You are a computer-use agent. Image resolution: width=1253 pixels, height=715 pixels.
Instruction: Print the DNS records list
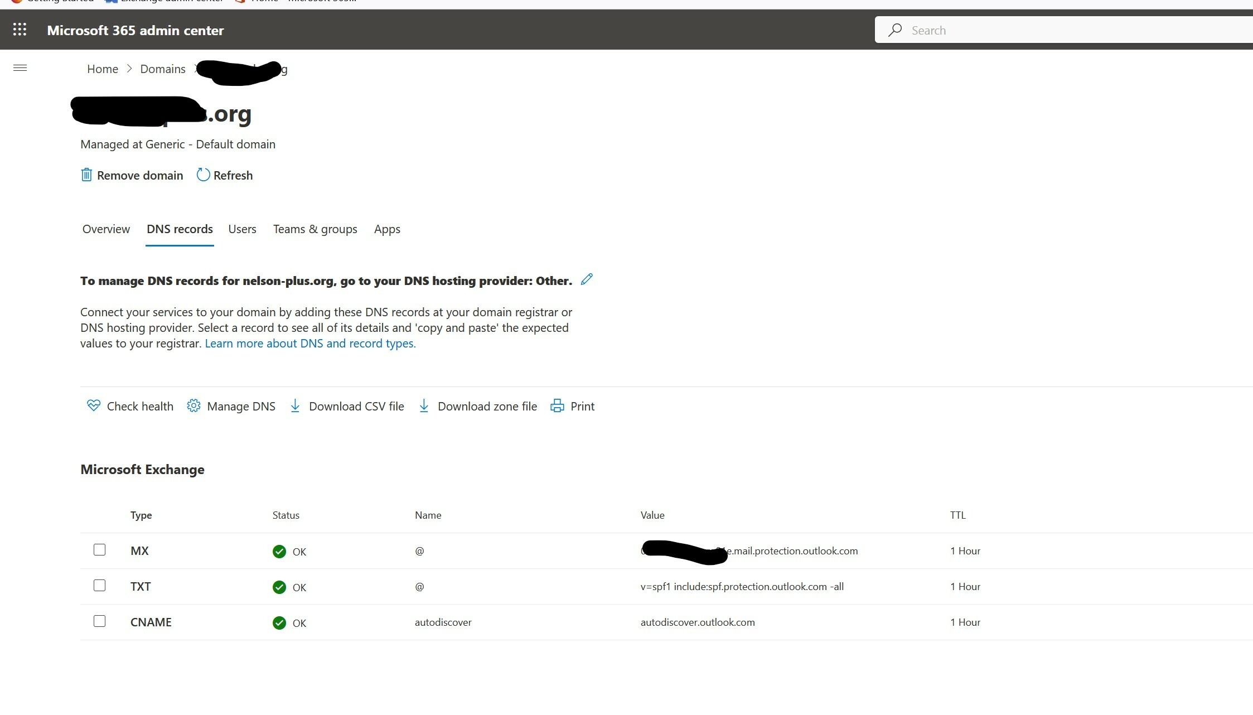coord(573,406)
